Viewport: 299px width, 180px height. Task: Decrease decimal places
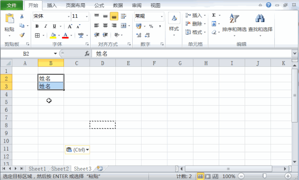[x=147, y=35]
